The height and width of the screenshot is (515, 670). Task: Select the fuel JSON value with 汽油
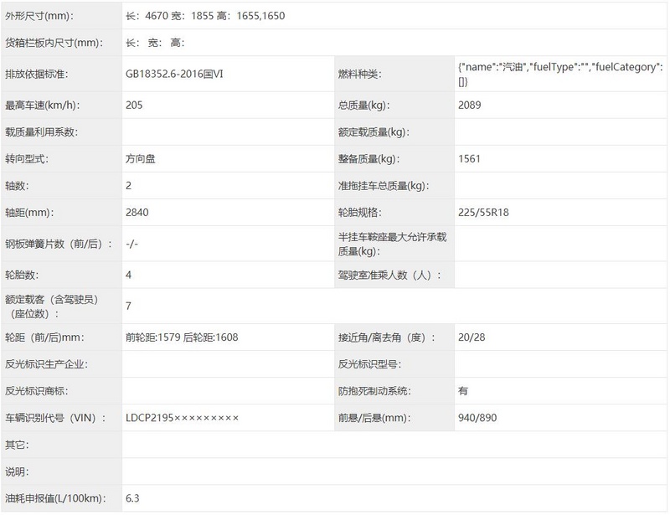pos(560,74)
